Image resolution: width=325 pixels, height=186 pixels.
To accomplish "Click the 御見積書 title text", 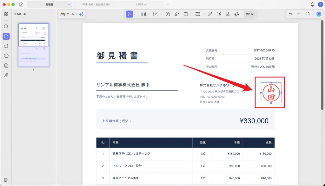I will (x=117, y=56).
